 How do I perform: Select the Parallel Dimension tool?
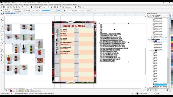pyautogui.click(x=2, y=43)
